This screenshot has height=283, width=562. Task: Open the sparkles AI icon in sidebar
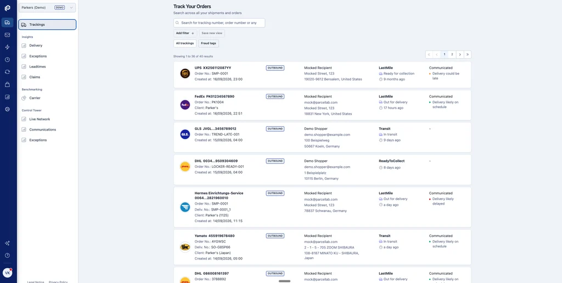coord(7,243)
